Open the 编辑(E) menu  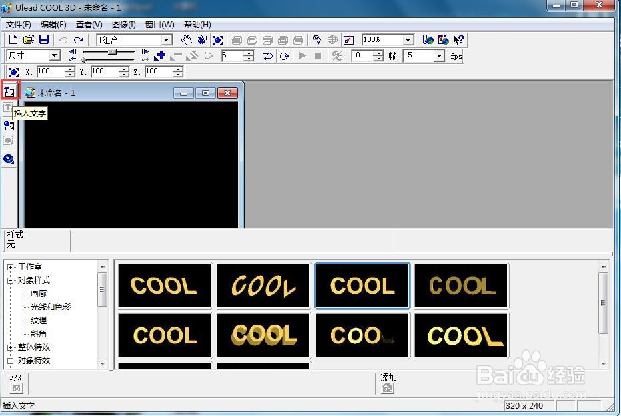(x=53, y=25)
